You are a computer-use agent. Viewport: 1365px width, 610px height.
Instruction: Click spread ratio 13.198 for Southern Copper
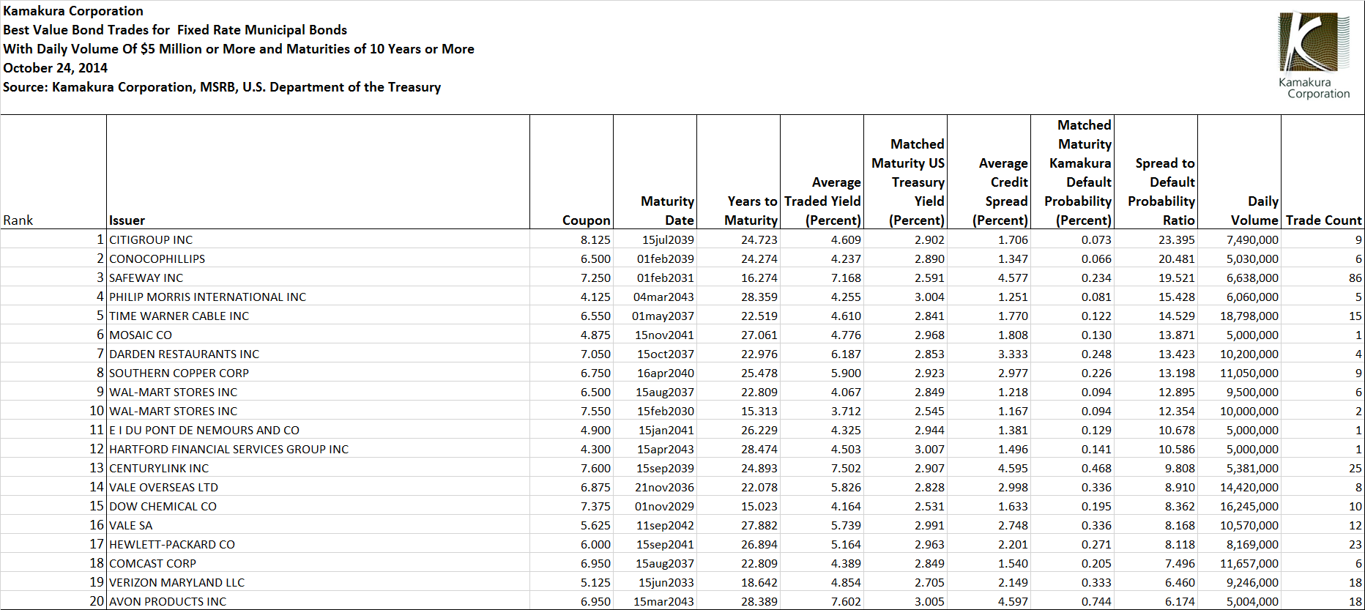[1177, 373]
